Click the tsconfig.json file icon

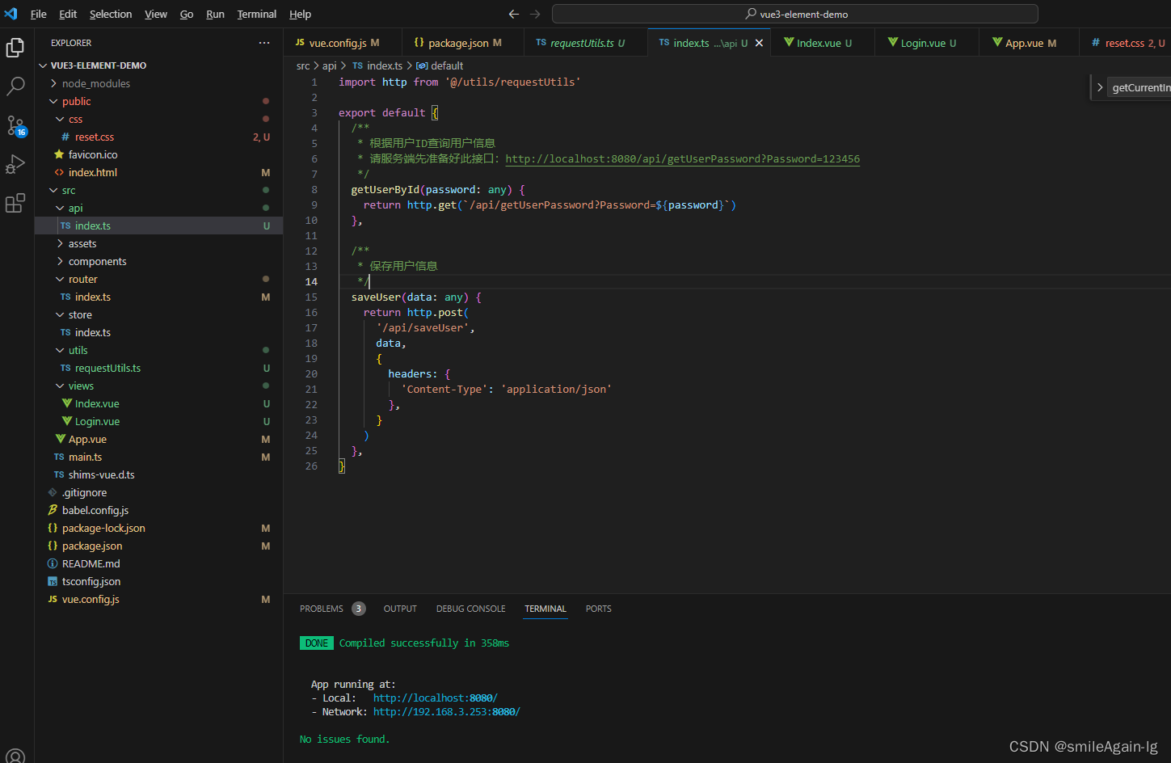(x=53, y=581)
